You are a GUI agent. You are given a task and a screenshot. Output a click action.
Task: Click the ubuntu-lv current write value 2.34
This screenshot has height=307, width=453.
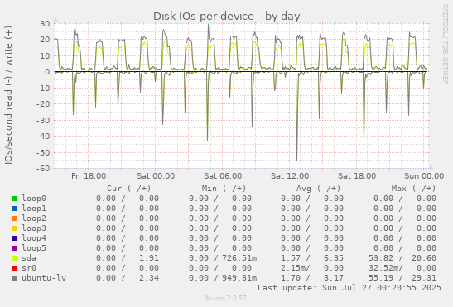click(149, 277)
